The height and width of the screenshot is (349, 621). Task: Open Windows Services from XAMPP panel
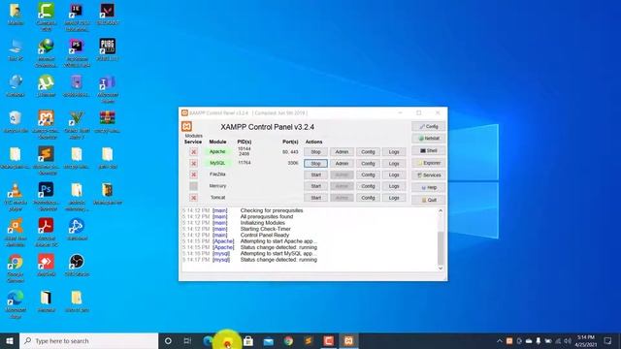pos(429,175)
